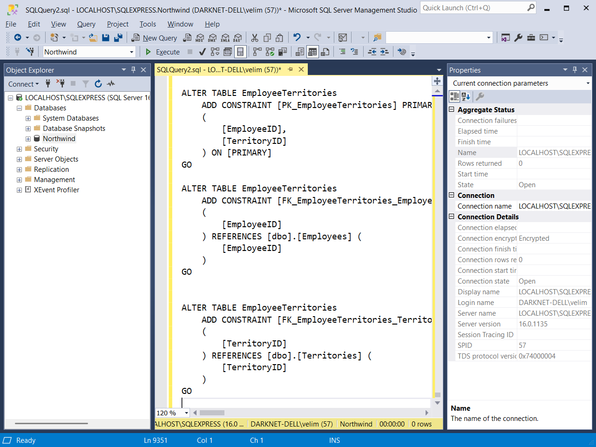Toggle Results to Grid output mode

pos(312,52)
